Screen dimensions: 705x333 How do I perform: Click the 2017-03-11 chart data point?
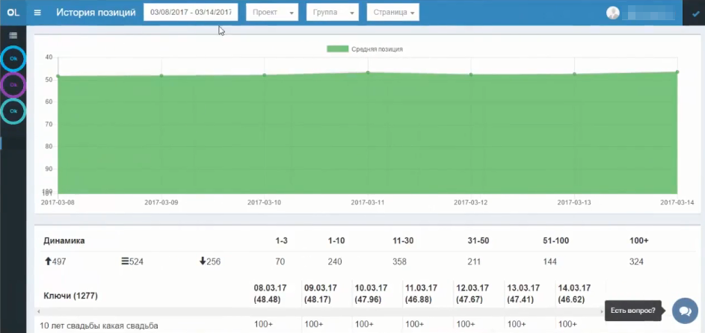pyautogui.click(x=368, y=72)
